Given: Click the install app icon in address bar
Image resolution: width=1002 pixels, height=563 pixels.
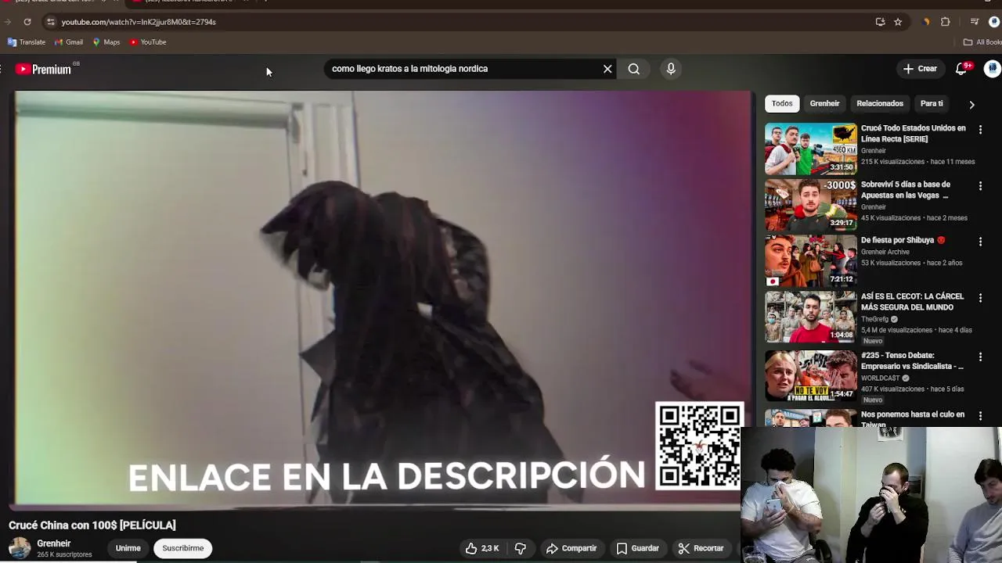Looking at the screenshot, I should 881,22.
